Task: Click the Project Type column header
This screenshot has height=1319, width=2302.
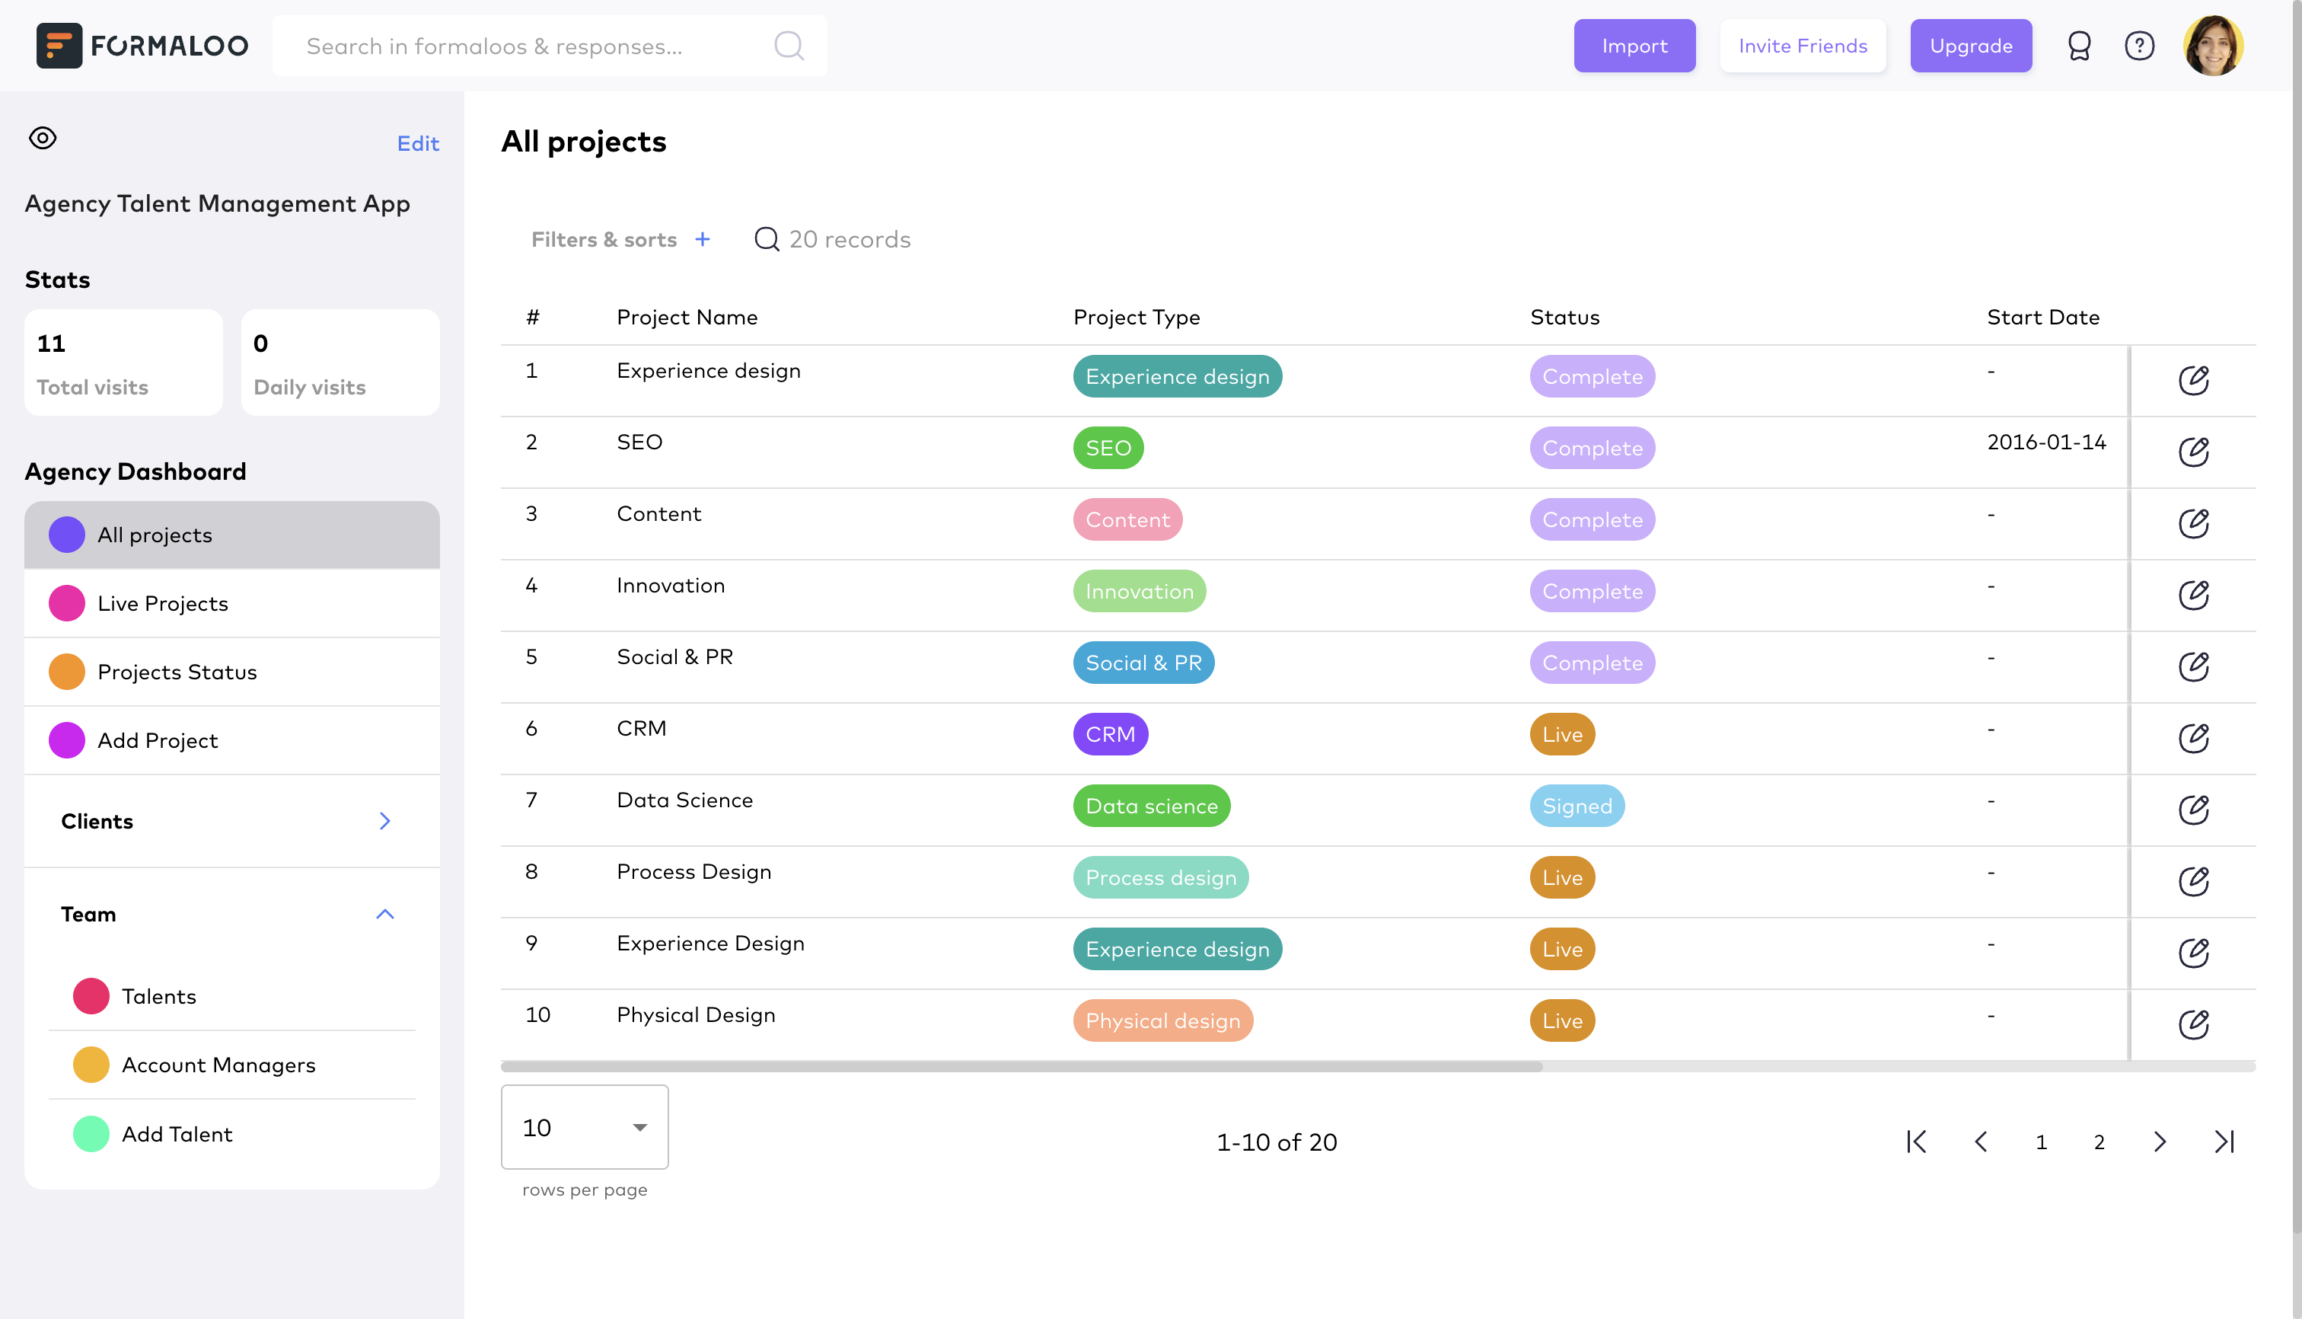Action: (x=1137, y=317)
